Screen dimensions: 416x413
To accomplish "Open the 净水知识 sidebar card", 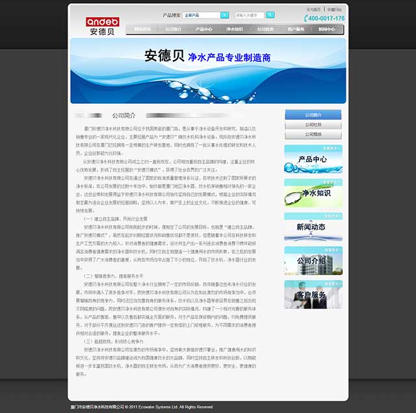I will (x=313, y=193).
